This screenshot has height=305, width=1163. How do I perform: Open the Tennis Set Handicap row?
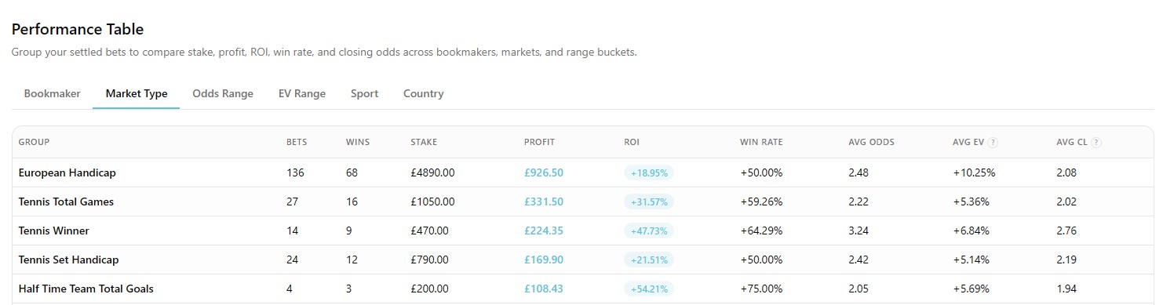point(582,260)
